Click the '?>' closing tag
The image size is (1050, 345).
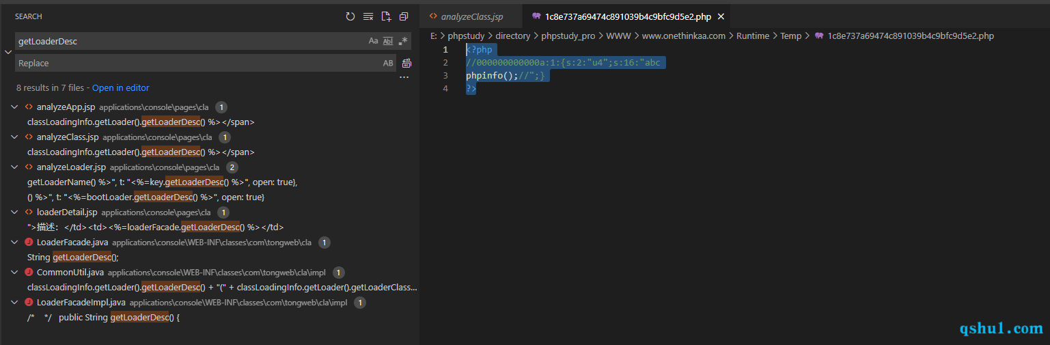pyautogui.click(x=471, y=89)
